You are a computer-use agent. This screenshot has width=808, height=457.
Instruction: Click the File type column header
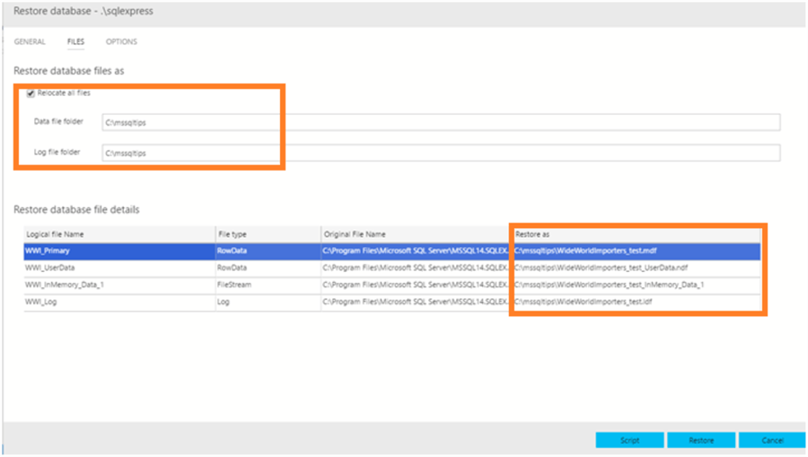[233, 234]
